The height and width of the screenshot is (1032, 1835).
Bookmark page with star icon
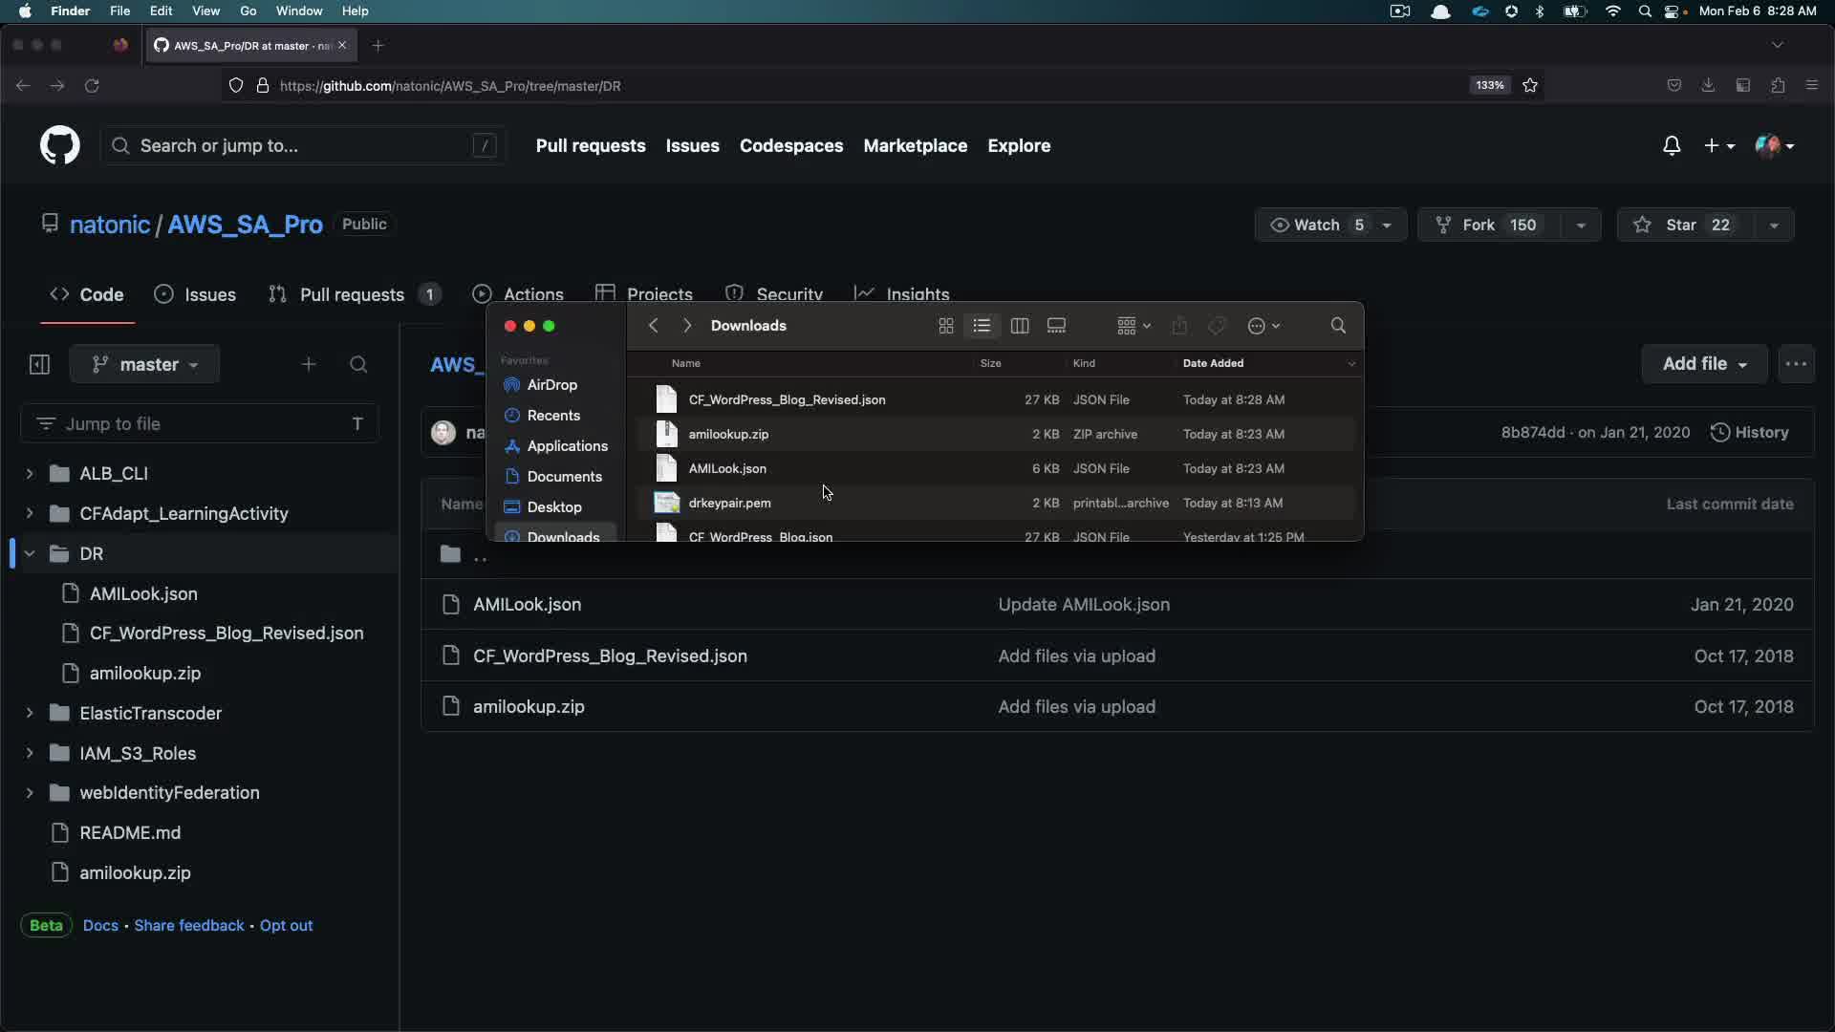tap(1530, 86)
